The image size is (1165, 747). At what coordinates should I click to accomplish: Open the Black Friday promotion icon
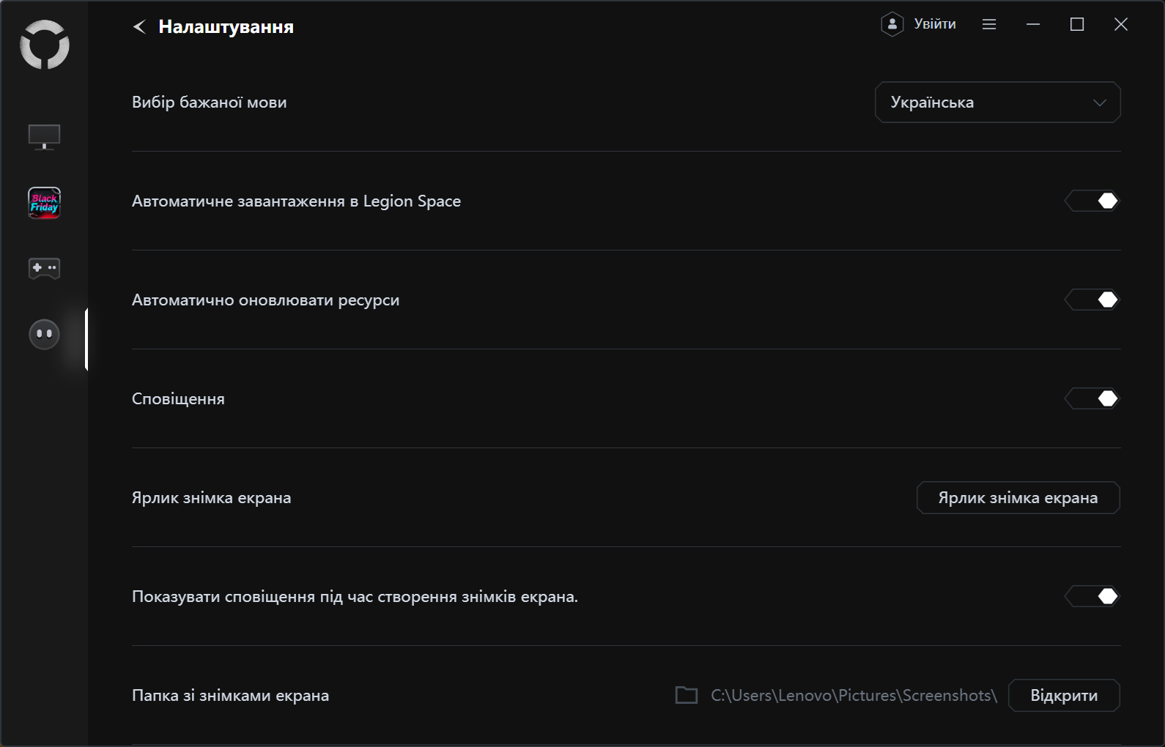click(x=44, y=203)
